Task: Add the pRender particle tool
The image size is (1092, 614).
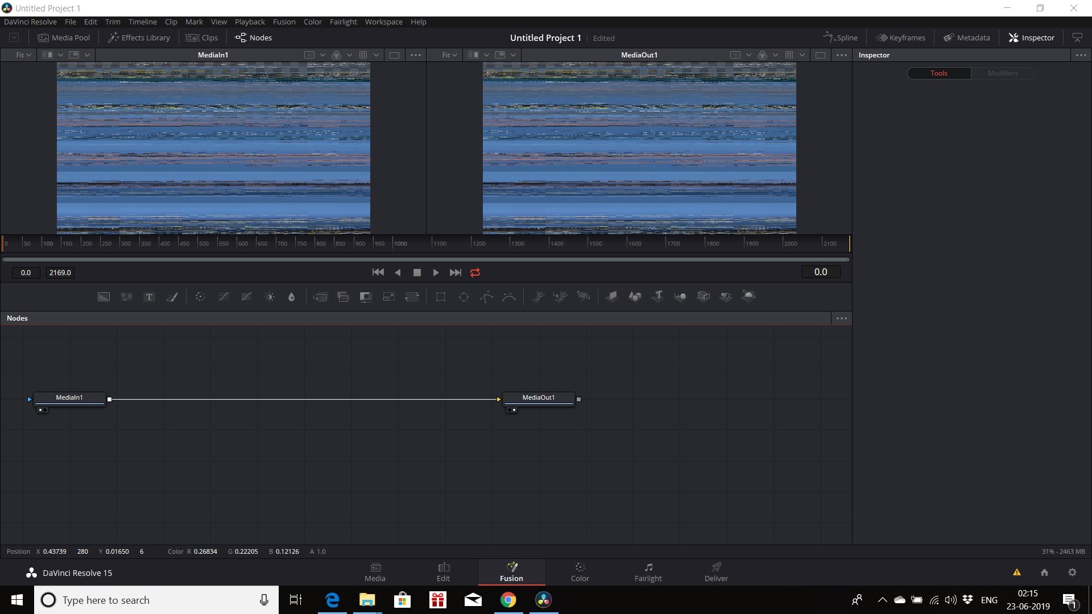Action: tap(584, 296)
